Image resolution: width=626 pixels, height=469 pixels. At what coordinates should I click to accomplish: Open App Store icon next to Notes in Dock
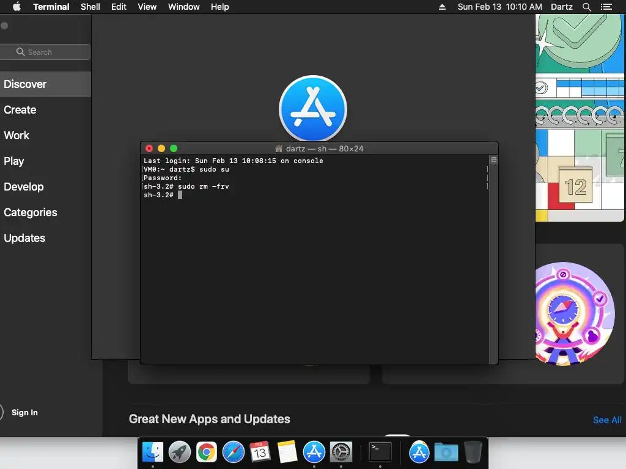point(314,453)
